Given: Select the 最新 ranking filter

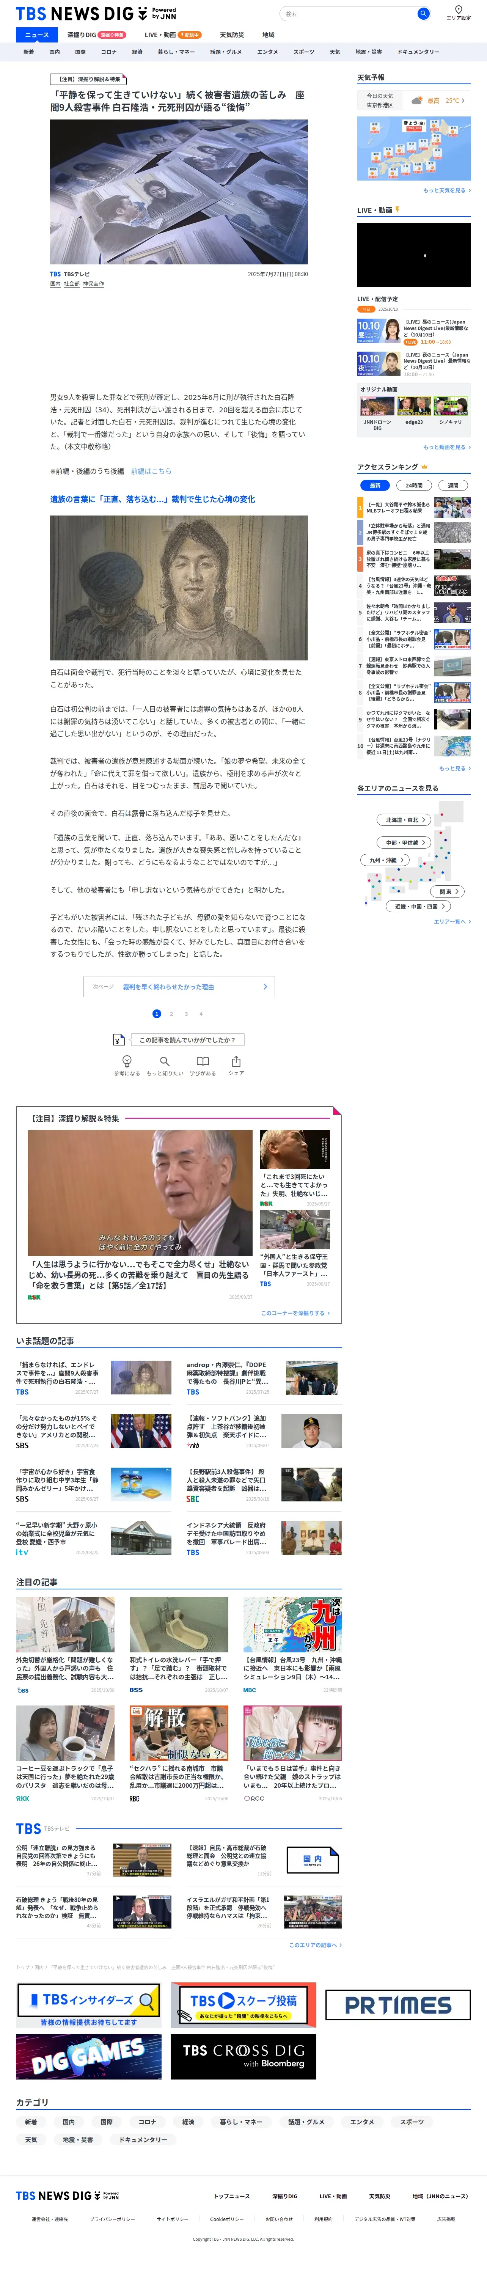Looking at the screenshot, I should [x=375, y=485].
